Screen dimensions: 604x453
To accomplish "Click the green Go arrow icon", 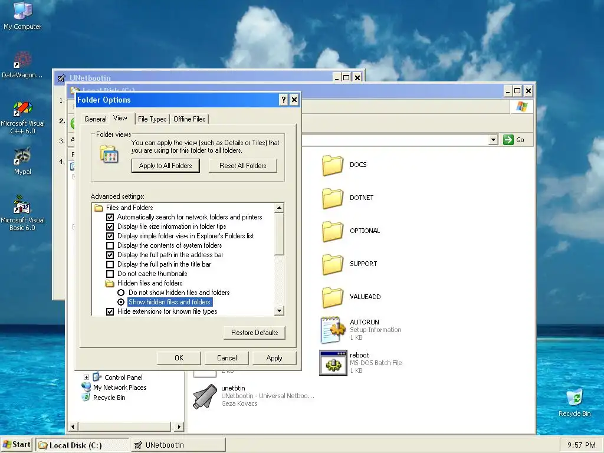I will click(x=508, y=139).
